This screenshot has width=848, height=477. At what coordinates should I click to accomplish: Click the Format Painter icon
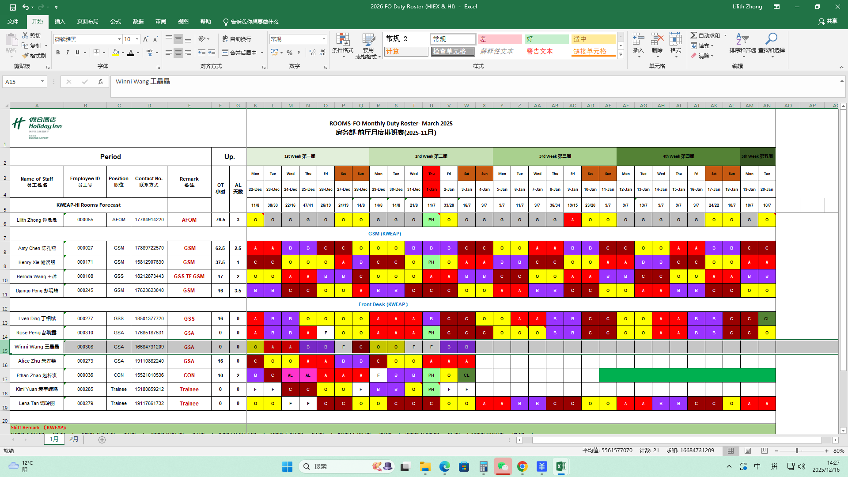click(x=26, y=56)
